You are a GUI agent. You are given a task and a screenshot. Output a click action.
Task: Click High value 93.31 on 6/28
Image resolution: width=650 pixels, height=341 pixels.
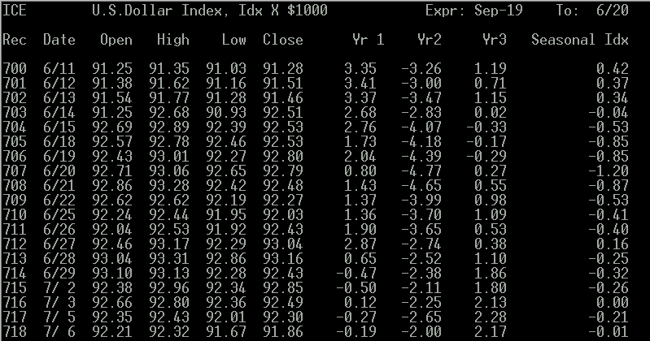168,258
